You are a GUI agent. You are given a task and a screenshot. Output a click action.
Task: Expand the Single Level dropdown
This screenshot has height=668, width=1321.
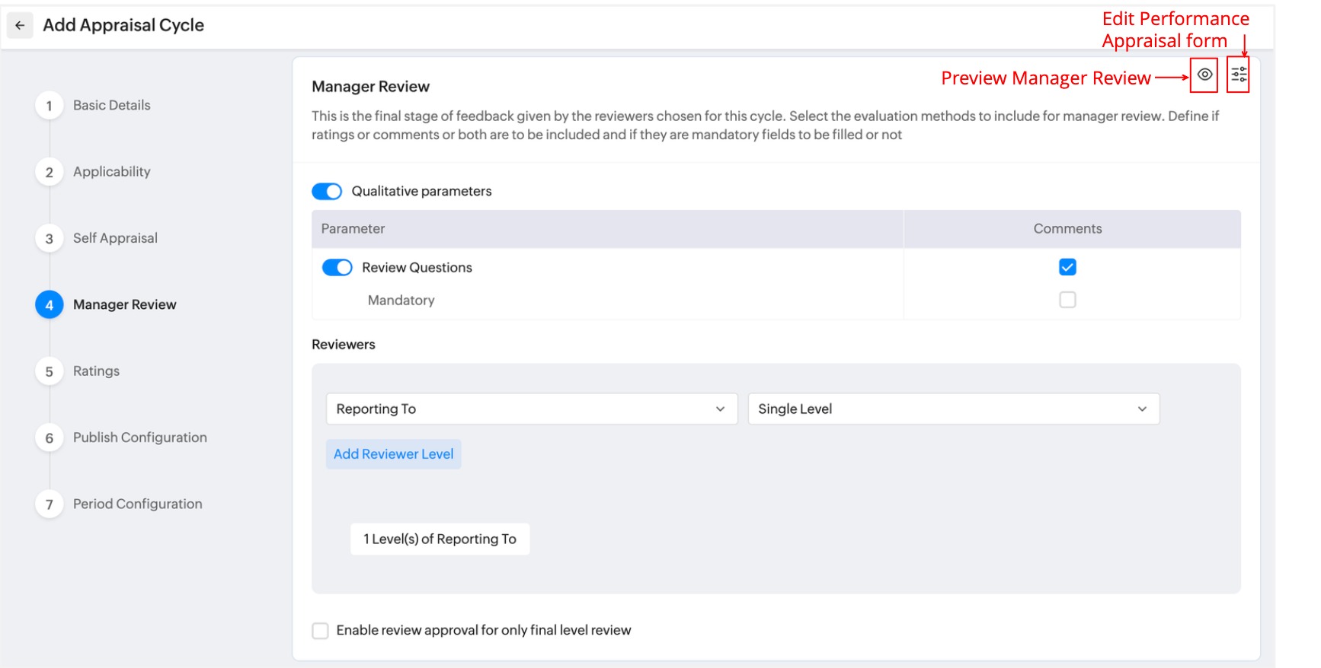click(x=953, y=409)
